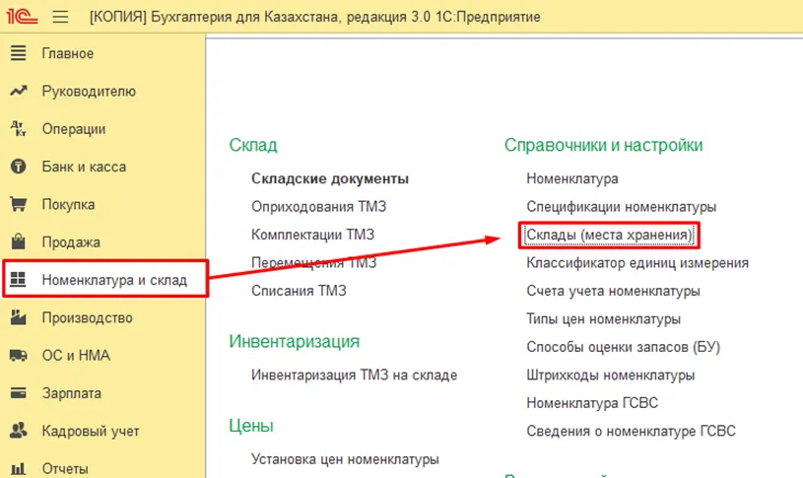The height and width of the screenshot is (478, 803).
Task: Open Списания ТМЗ
Action: click(x=299, y=291)
